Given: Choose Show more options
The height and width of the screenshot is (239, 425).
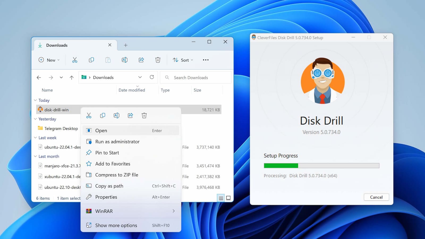Looking at the screenshot, I should pos(116,225).
